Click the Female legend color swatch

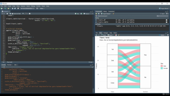click(162, 68)
